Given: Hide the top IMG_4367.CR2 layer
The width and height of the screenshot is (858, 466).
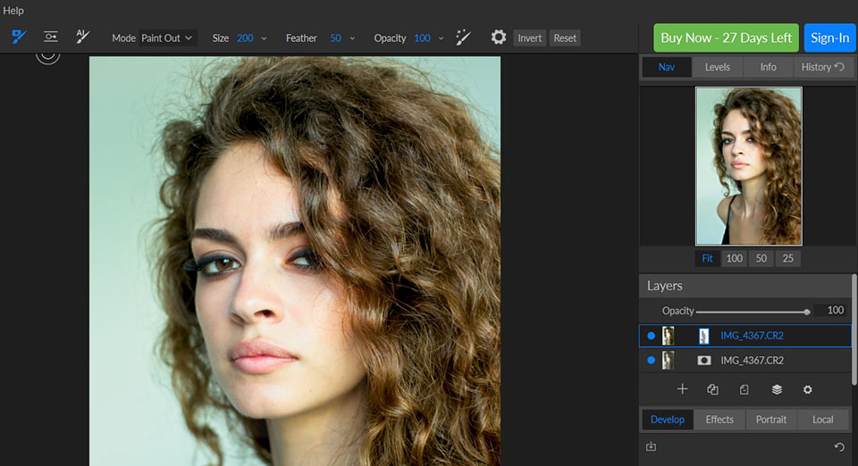Looking at the screenshot, I should pyautogui.click(x=651, y=336).
